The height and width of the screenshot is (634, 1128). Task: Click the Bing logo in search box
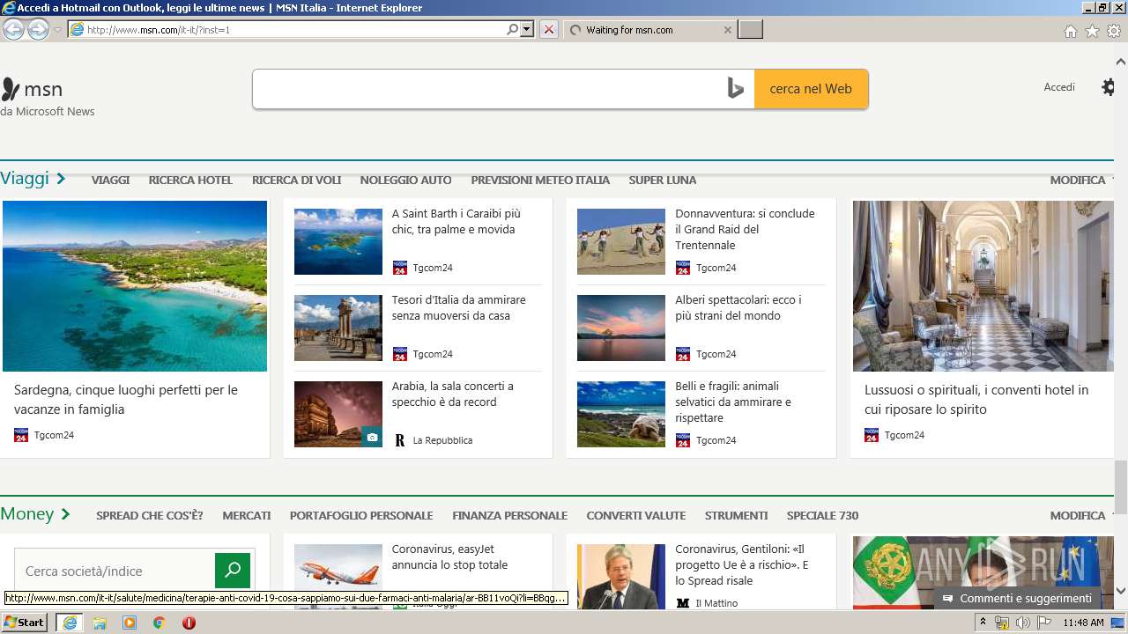pyautogui.click(x=736, y=88)
